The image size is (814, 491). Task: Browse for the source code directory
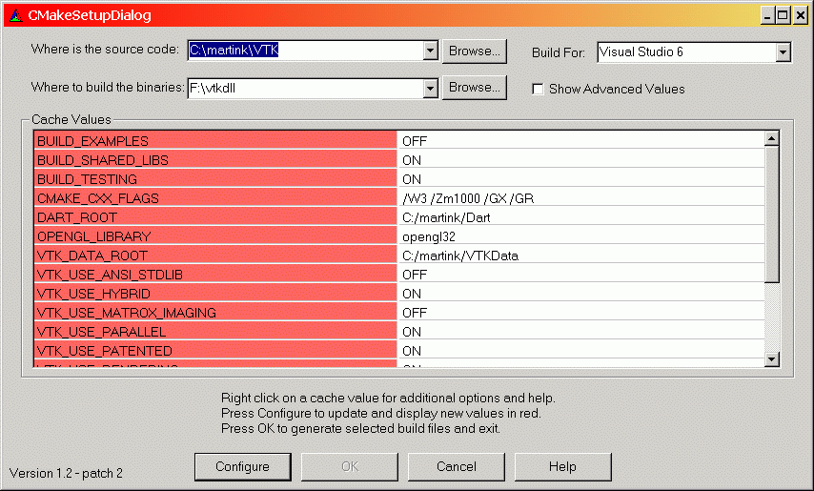pos(475,51)
